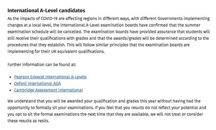Click the phrase 'We understand' starting the final paragraph

pos(22,101)
